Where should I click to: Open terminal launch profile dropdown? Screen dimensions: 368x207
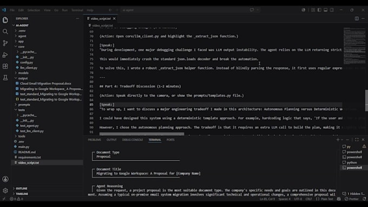pyautogui.click(x=342, y=139)
